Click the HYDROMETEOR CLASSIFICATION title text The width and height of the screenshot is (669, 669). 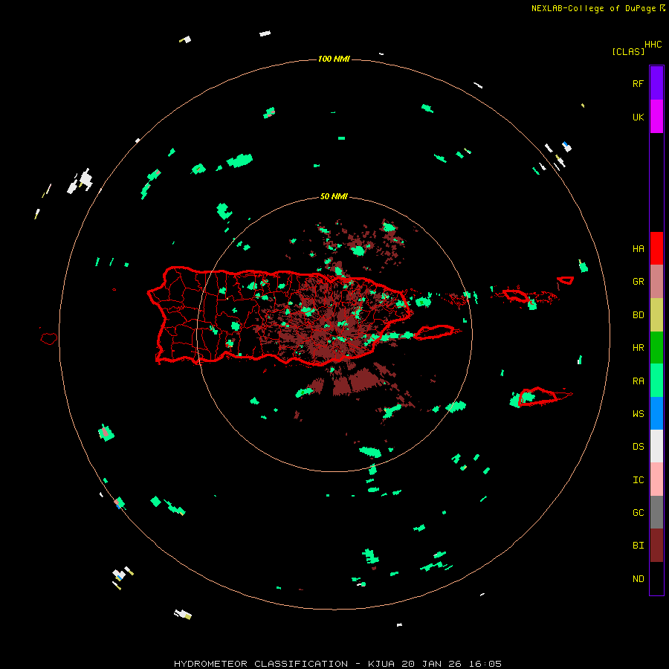click(261, 664)
